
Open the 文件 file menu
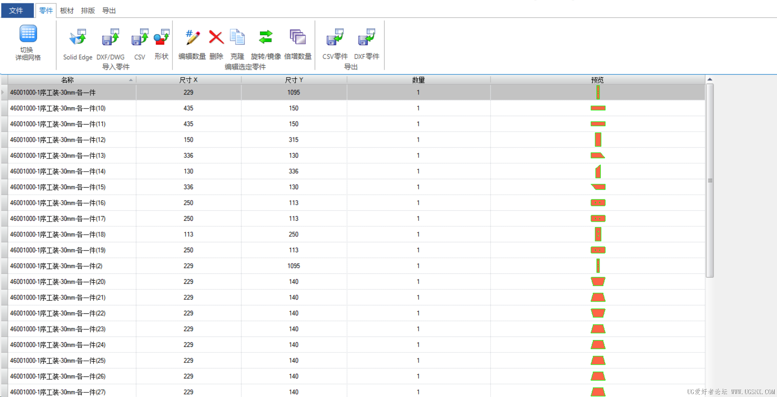tap(16, 11)
